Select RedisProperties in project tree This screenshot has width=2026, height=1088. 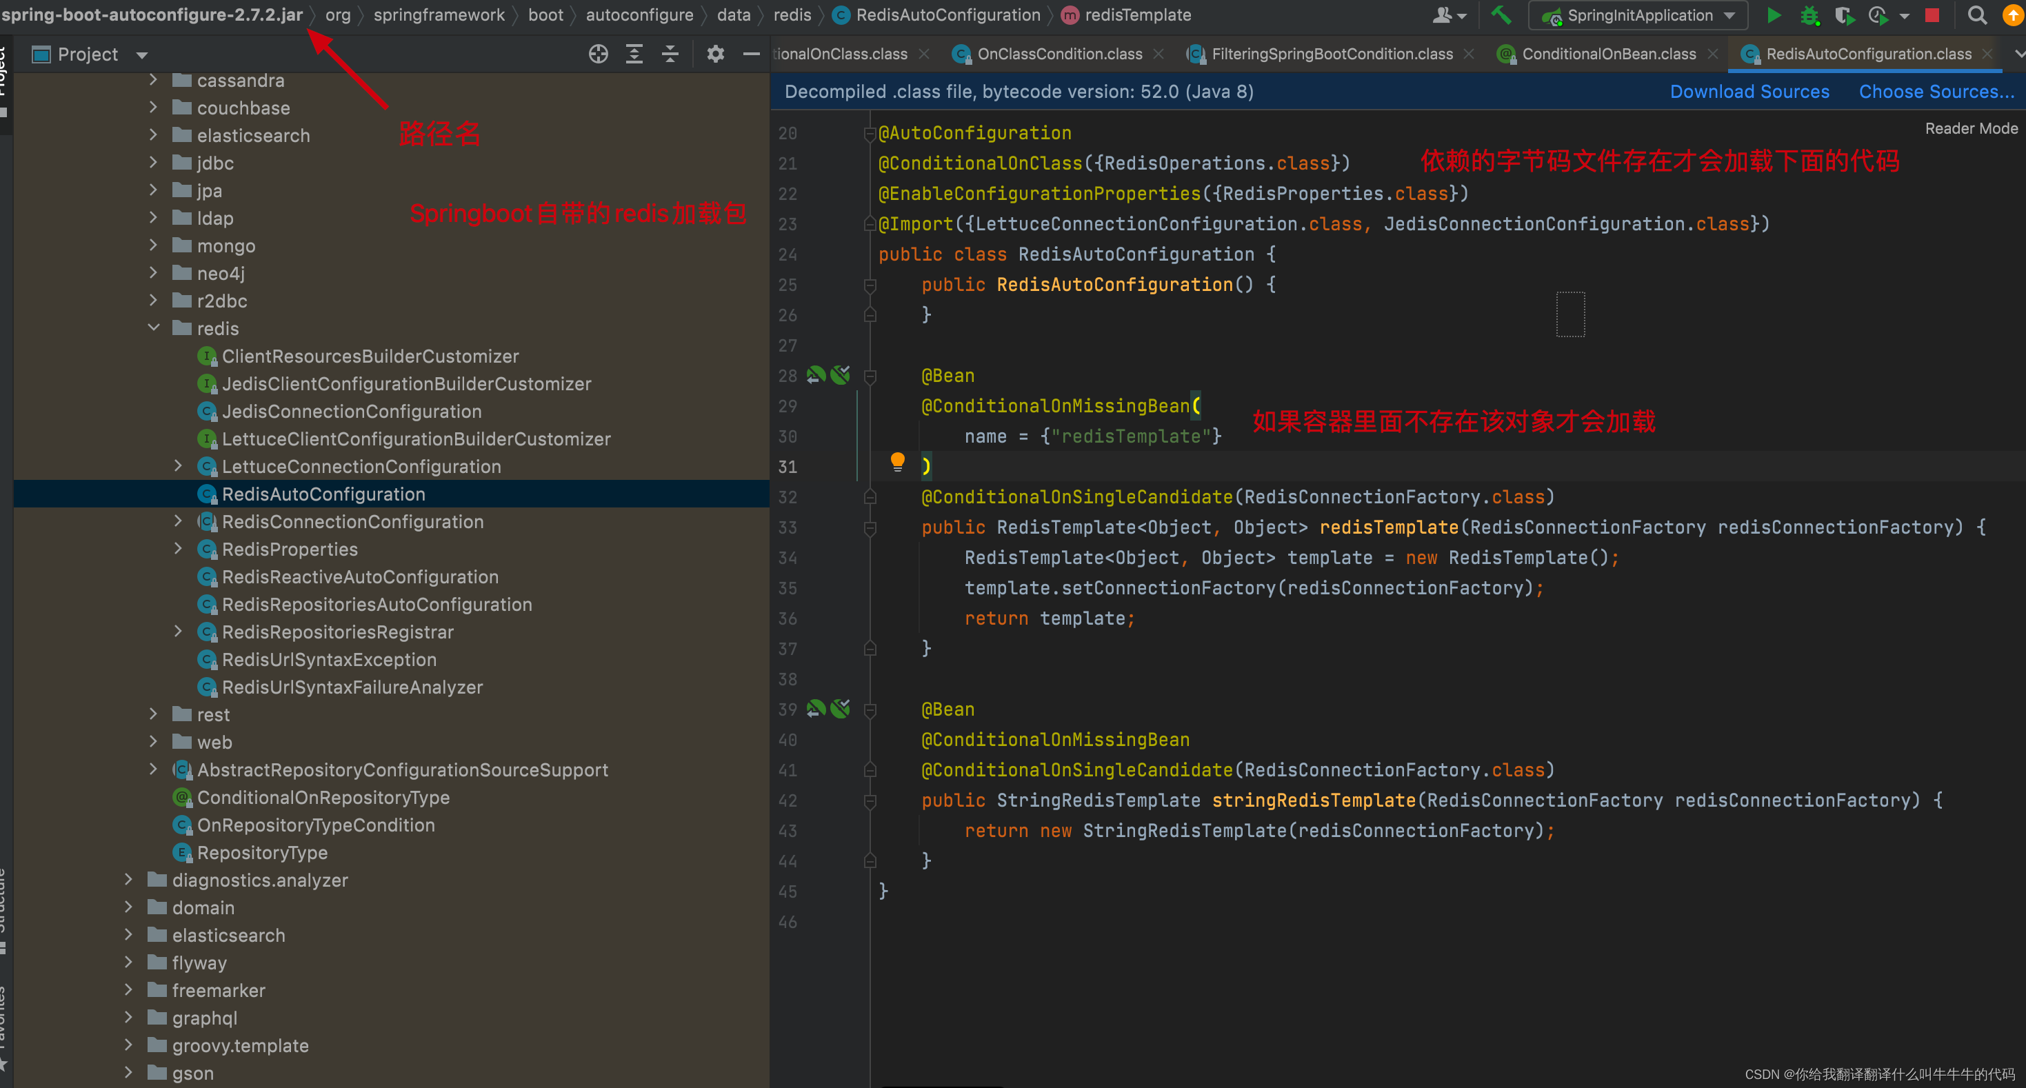point(290,549)
